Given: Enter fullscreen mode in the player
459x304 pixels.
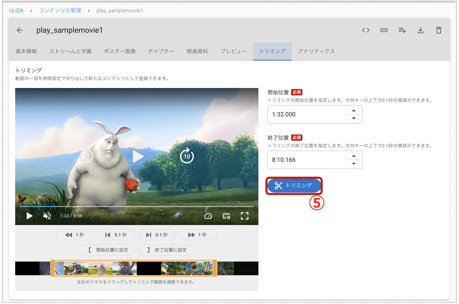Looking at the screenshot, I should point(245,216).
